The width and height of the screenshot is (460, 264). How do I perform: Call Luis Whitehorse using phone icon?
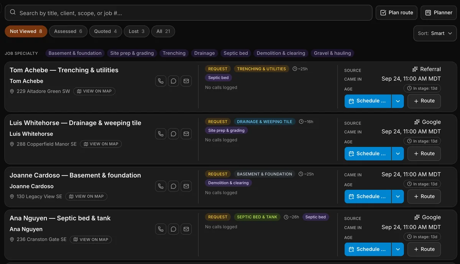click(161, 134)
